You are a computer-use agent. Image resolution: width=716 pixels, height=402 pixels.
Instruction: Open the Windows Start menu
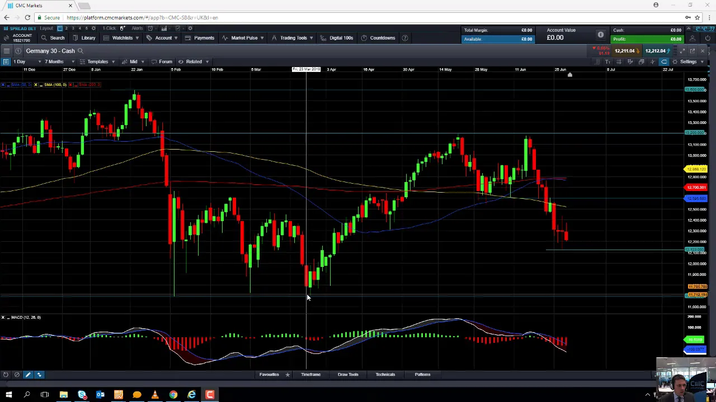pos(8,395)
